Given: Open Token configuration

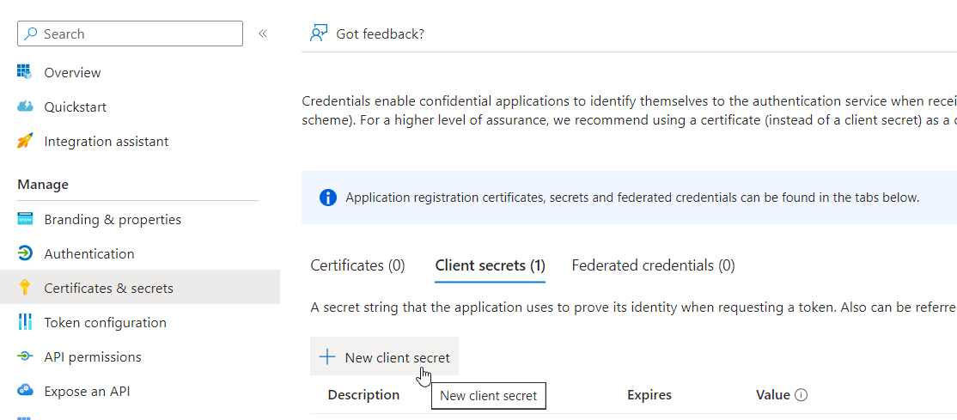Looking at the screenshot, I should pos(105,322).
